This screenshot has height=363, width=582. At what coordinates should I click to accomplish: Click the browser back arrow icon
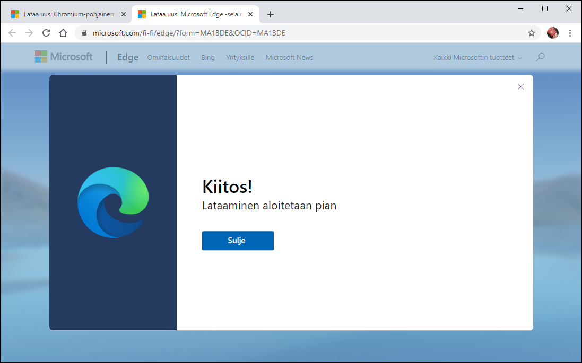tap(12, 32)
